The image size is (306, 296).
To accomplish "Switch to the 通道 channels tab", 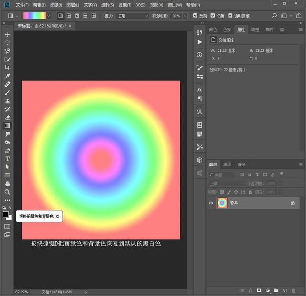I will (227, 164).
